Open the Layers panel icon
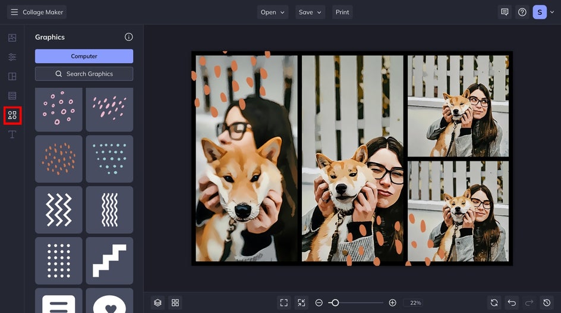The image size is (561, 313). point(158,303)
